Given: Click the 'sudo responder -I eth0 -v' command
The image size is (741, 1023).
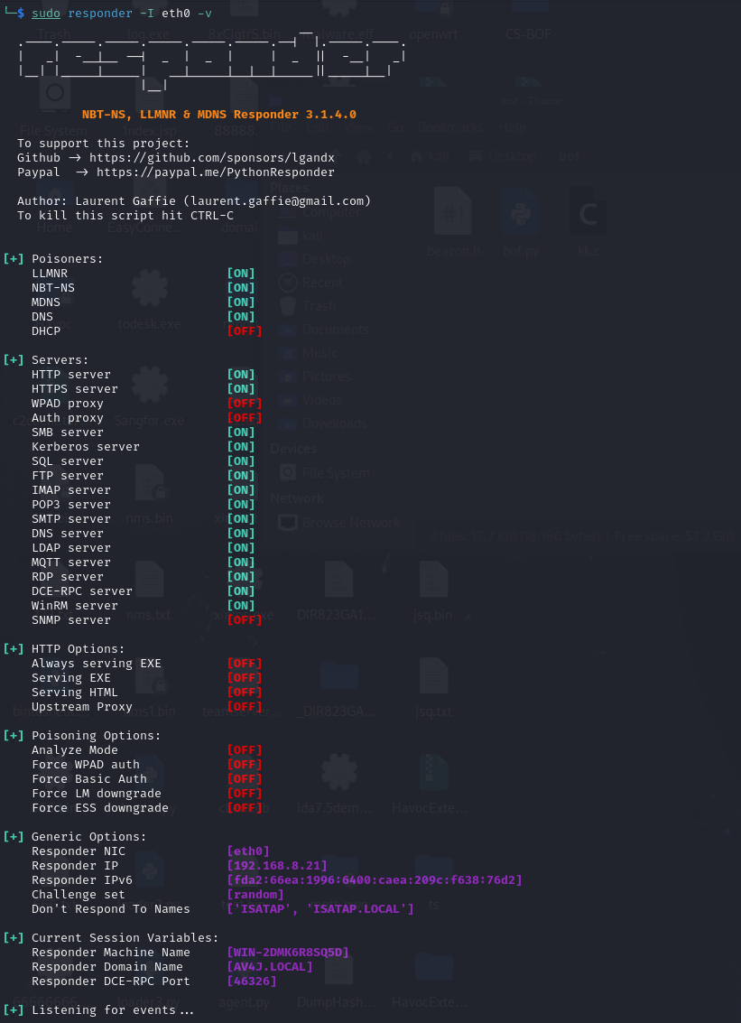Looking at the screenshot, I should 121,13.
